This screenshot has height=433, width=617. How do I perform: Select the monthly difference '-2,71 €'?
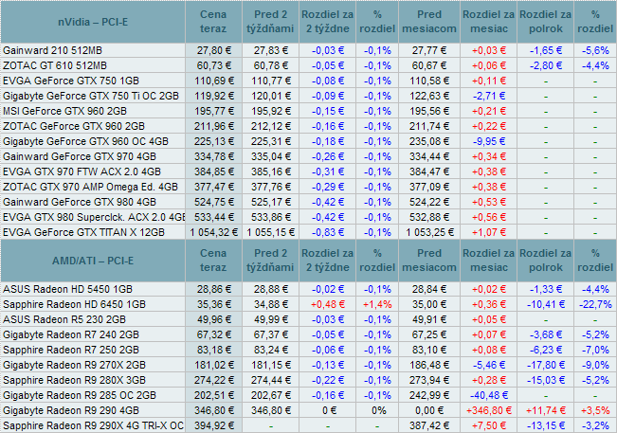coord(489,96)
